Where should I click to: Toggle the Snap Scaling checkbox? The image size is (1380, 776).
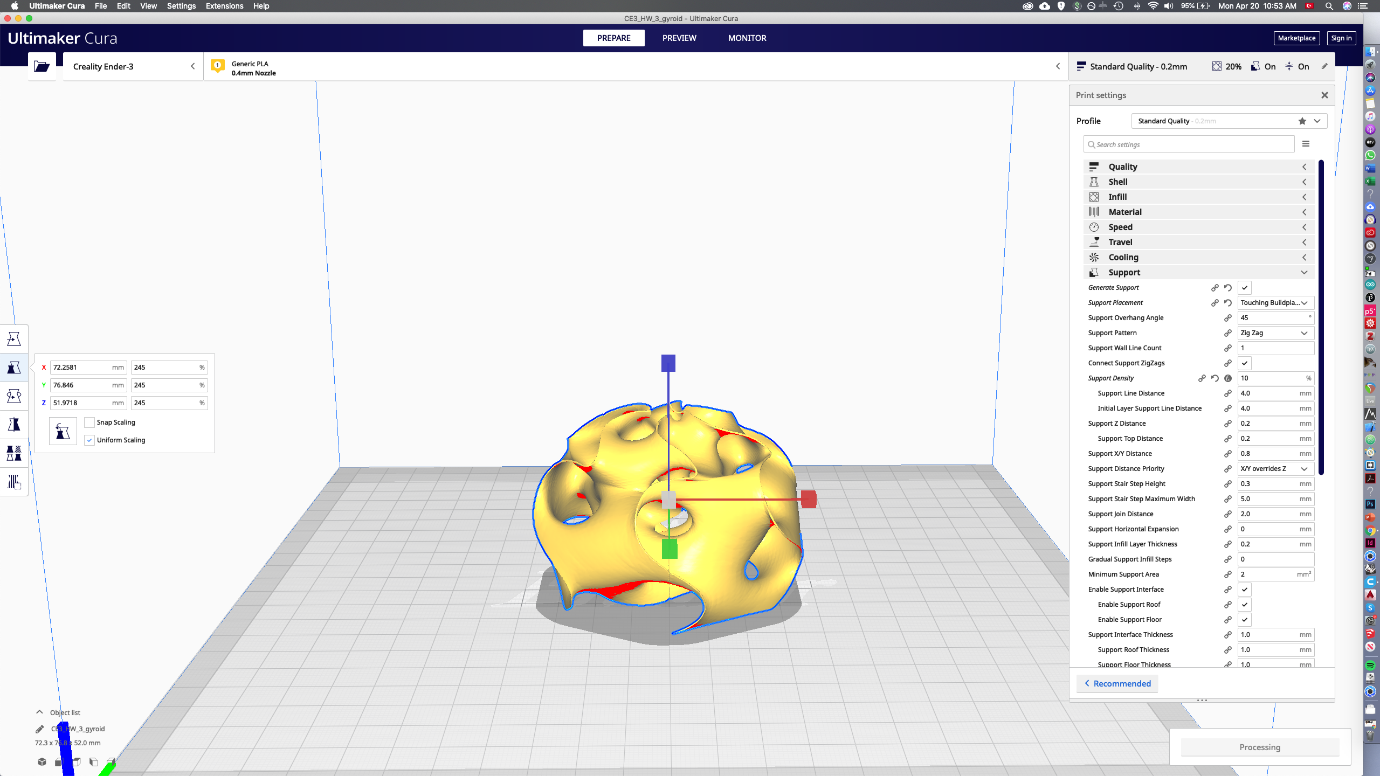[89, 422]
